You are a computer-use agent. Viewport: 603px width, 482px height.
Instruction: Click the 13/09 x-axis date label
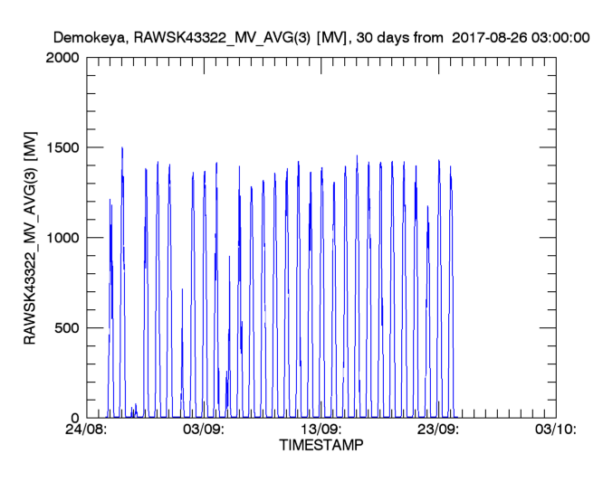tap(321, 430)
